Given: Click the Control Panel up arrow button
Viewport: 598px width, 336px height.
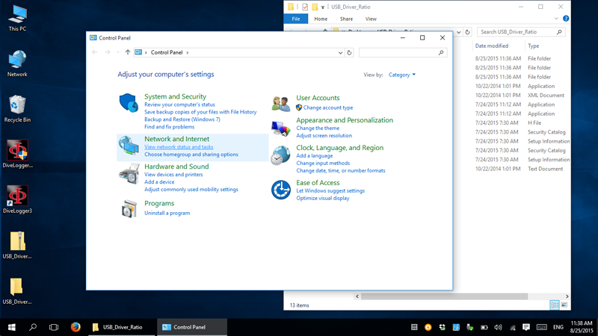Looking at the screenshot, I should 127,52.
